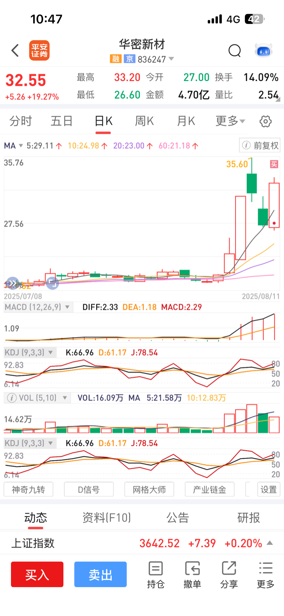Tap the 京 exchange badge
This screenshot has height=616, width=284.
click(x=129, y=59)
